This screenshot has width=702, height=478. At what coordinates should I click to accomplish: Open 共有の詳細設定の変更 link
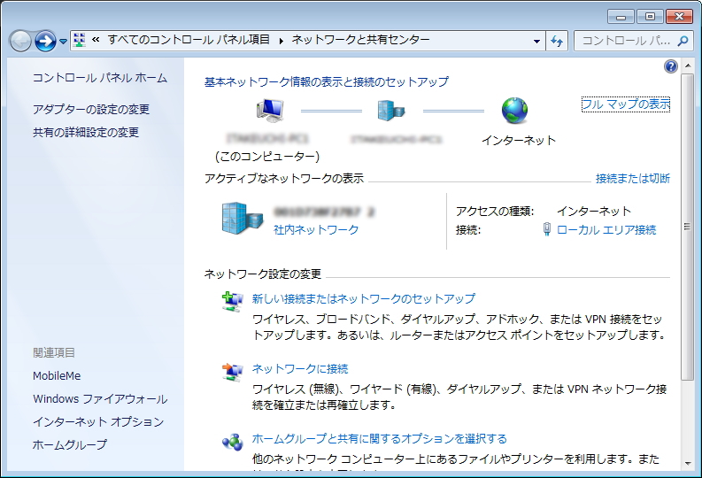click(86, 133)
